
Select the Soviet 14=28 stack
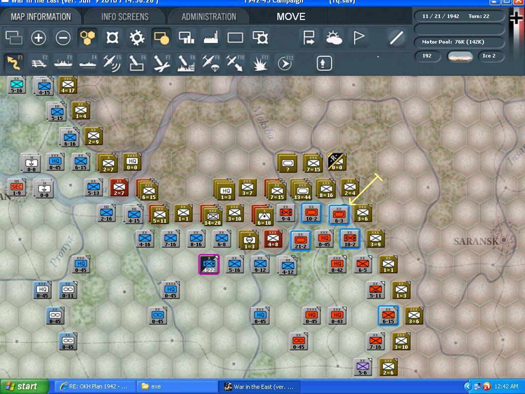tap(212, 215)
